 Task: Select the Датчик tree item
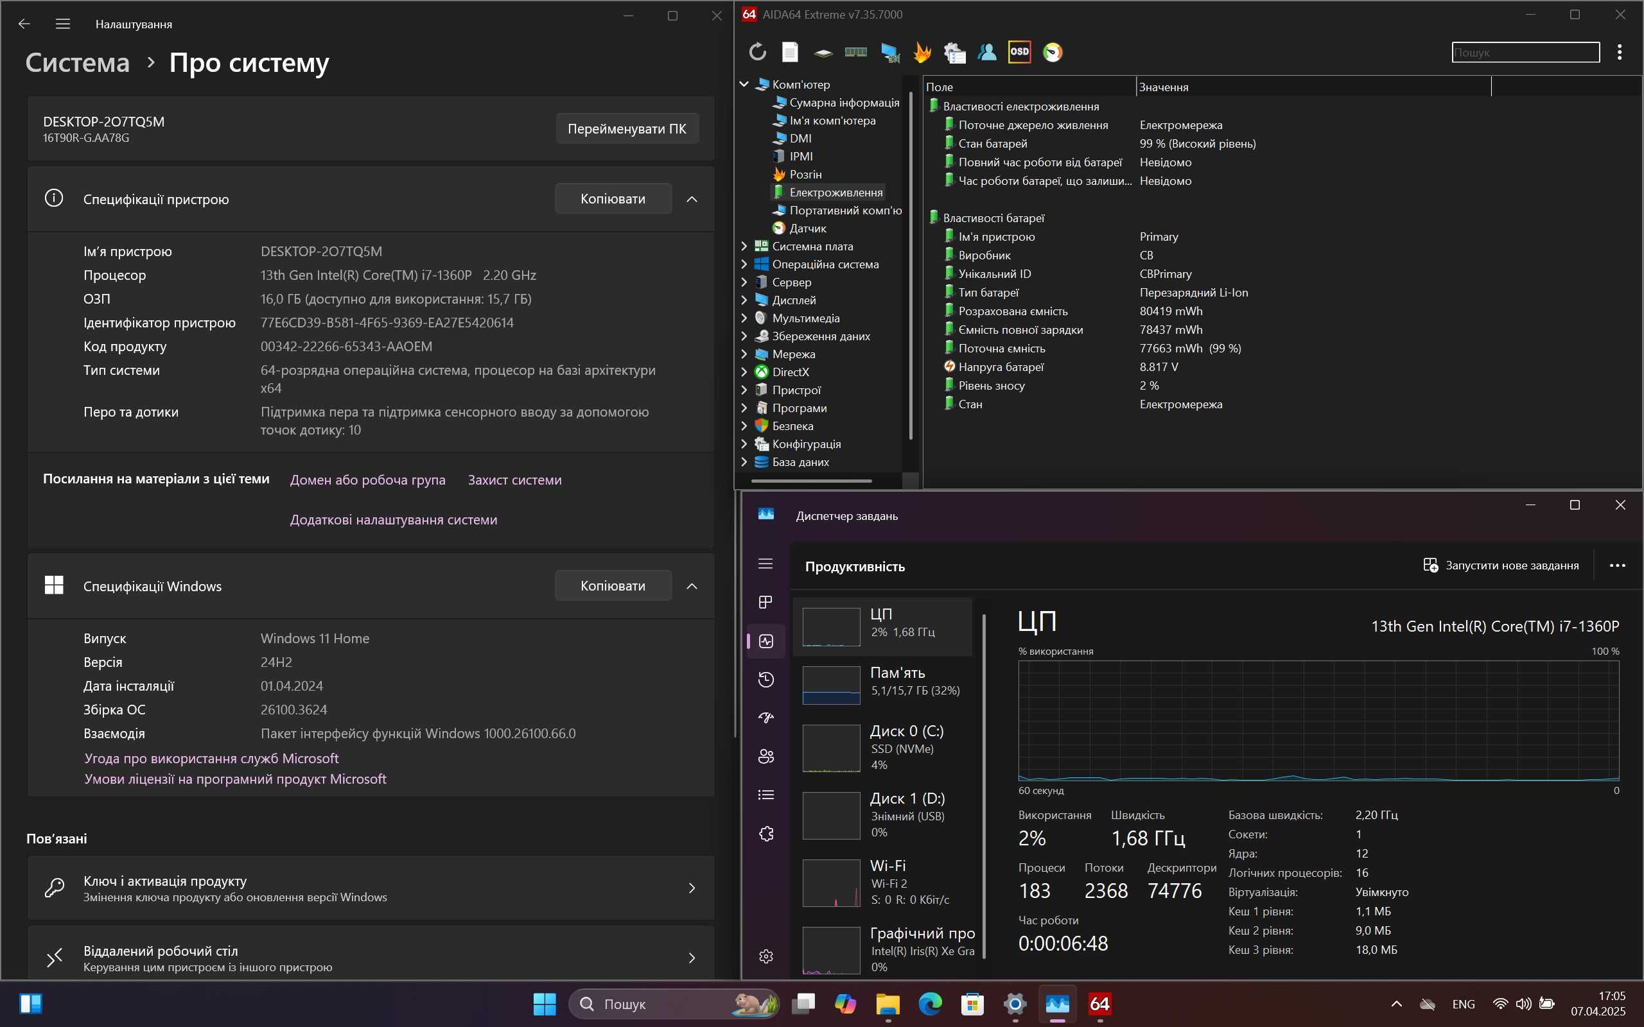click(x=800, y=229)
